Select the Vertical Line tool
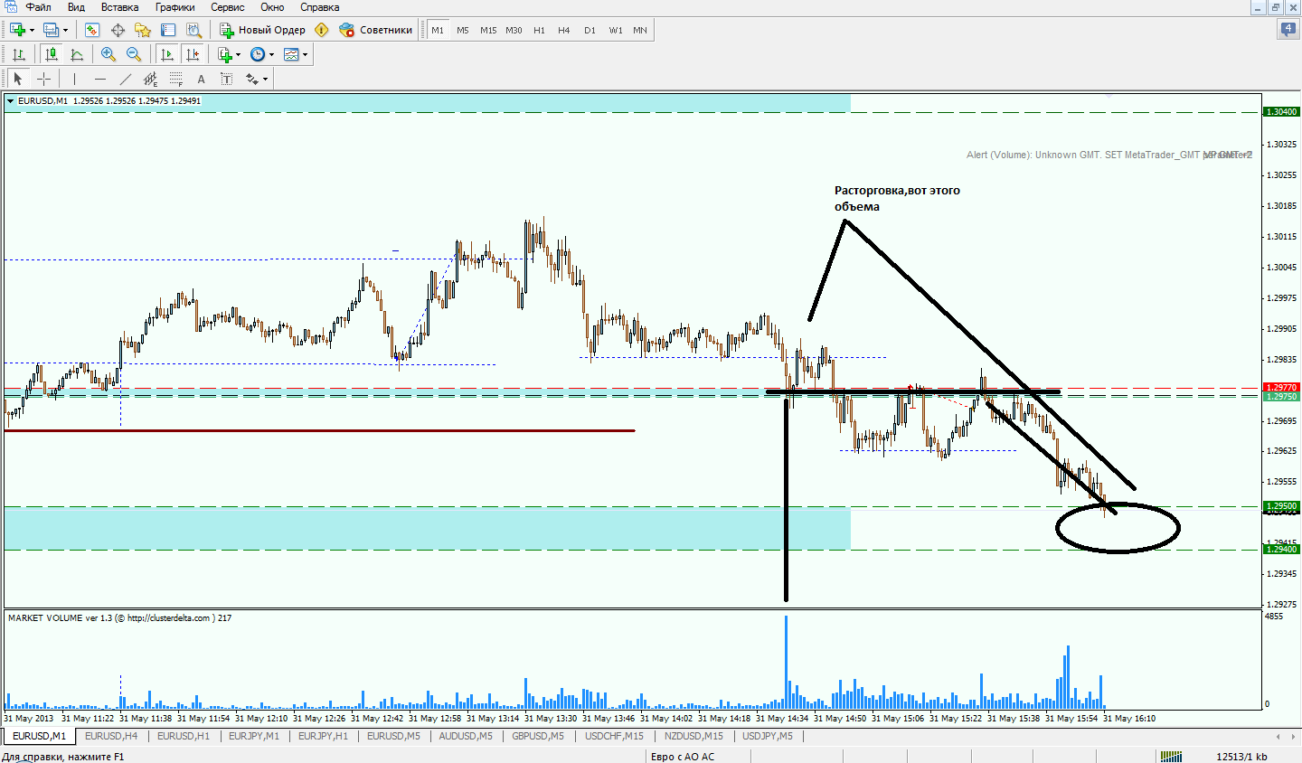This screenshot has width=1302, height=763. click(75, 79)
